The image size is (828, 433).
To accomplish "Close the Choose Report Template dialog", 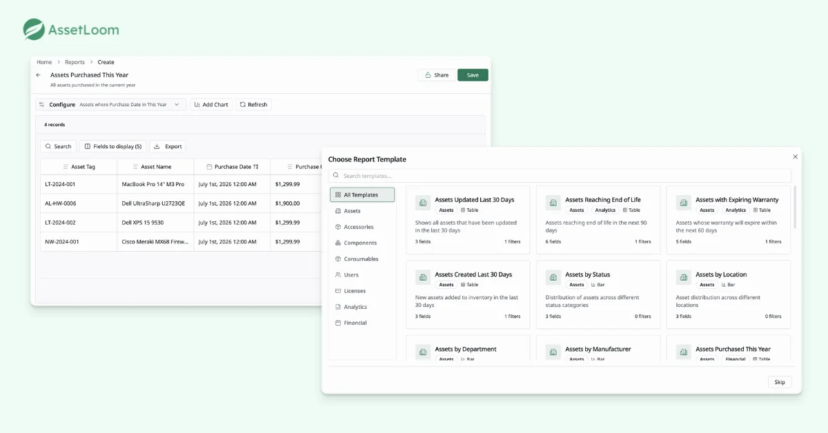I will click(795, 157).
